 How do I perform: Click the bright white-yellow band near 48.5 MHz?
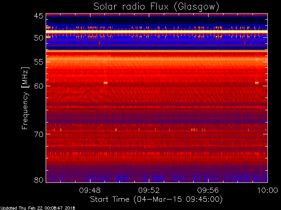(157, 31)
